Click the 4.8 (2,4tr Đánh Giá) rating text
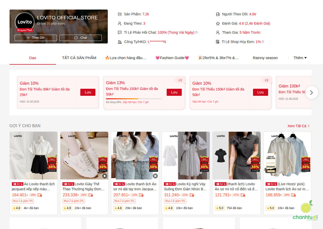 [x=255, y=23]
